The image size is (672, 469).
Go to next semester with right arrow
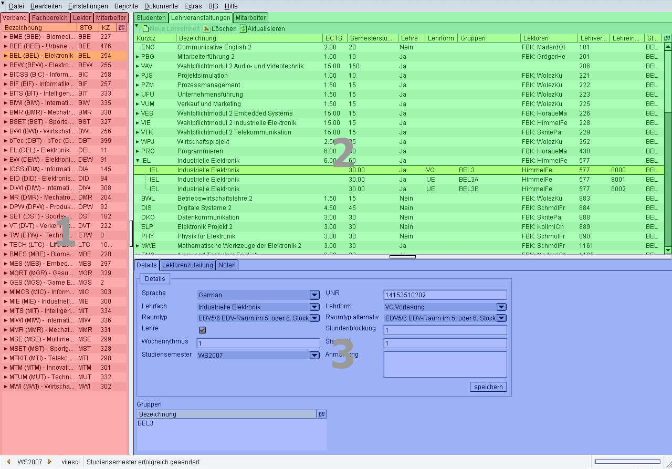(50, 462)
